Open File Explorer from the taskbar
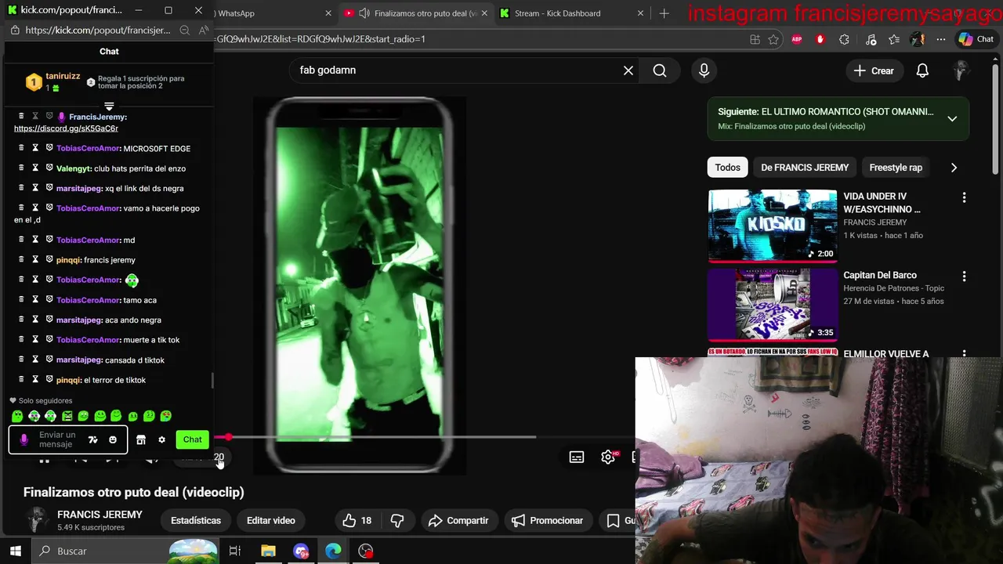 (268, 551)
